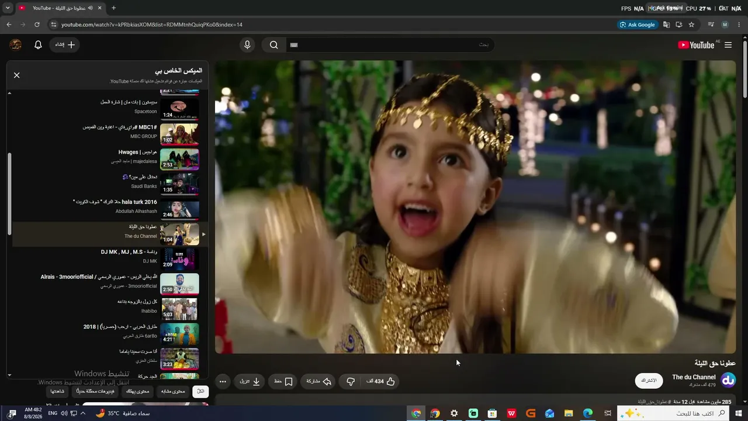Click the playlist panel scrollbar thumb
This screenshot has width=748, height=421.
point(9,194)
